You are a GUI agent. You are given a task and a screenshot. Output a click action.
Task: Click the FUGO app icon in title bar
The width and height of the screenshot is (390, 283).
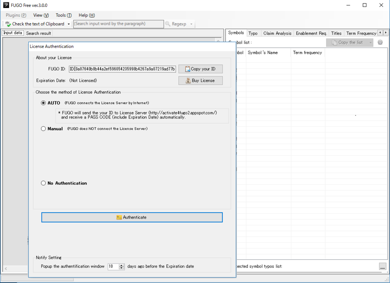click(6, 5)
